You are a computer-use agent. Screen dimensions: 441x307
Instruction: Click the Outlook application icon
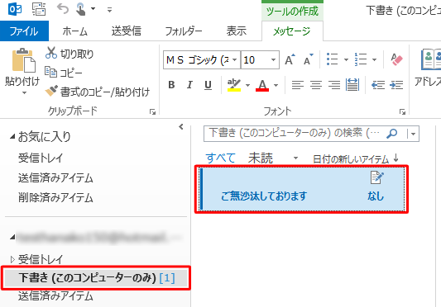point(15,9)
